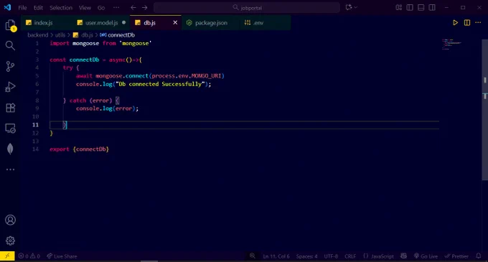Toggle the secondary side bar
The height and width of the screenshot is (262, 488).
pos(432,7)
